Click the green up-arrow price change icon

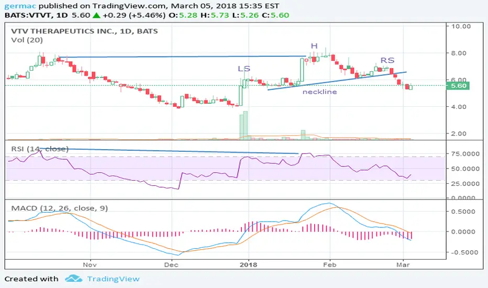(96, 15)
